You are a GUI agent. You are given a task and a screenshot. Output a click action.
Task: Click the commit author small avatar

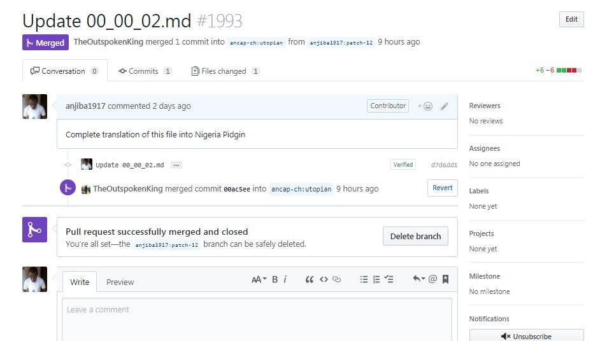coord(87,164)
